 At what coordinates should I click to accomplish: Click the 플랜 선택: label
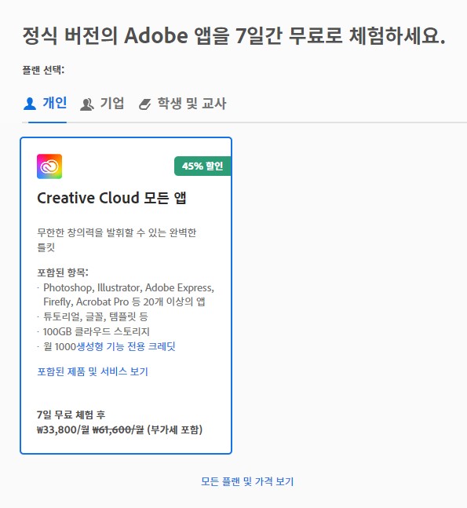click(x=43, y=70)
